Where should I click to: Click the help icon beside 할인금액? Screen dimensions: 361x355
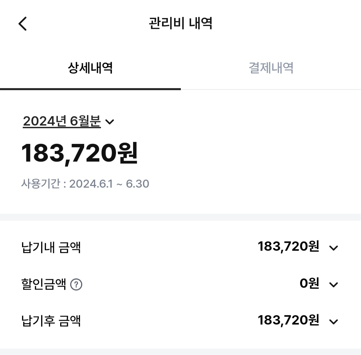76,285
